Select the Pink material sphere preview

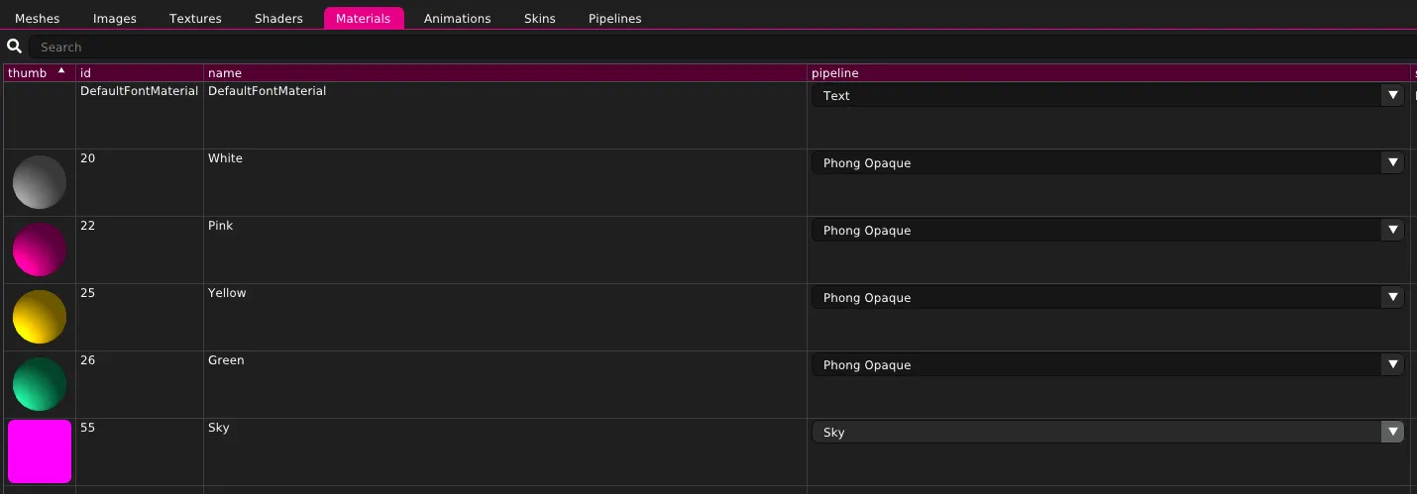[40, 249]
